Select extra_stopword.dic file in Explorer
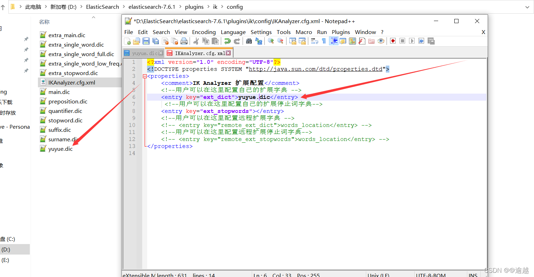Image resolution: width=534 pixels, height=277 pixels. [73, 73]
